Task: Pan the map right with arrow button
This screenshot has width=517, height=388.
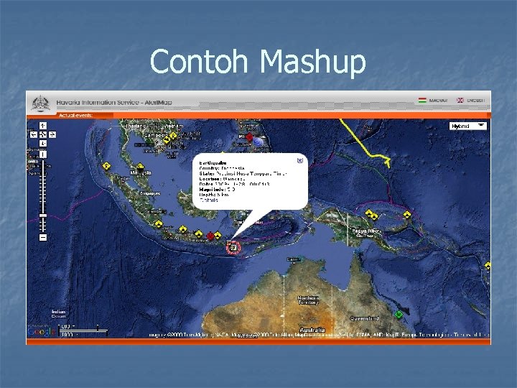Action: coord(52,134)
